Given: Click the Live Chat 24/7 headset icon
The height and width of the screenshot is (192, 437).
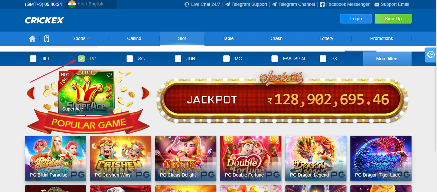Looking at the screenshot, I should [187, 4].
